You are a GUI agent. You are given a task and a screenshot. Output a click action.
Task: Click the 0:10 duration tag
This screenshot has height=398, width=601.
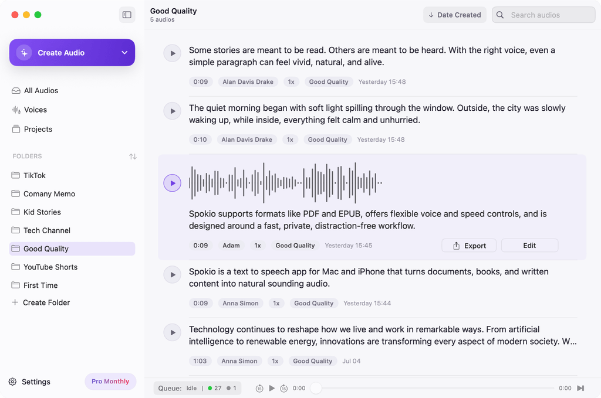[200, 140]
